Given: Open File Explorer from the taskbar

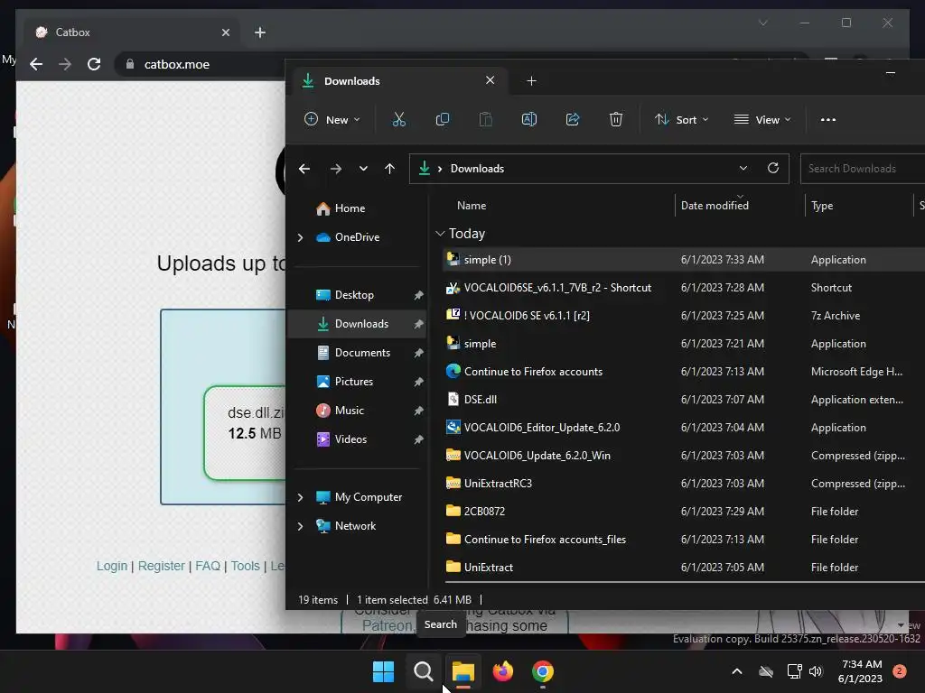Looking at the screenshot, I should click(x=463, y=671).
